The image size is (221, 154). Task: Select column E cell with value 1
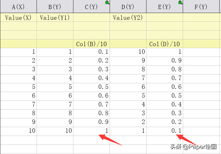point(165,52)
